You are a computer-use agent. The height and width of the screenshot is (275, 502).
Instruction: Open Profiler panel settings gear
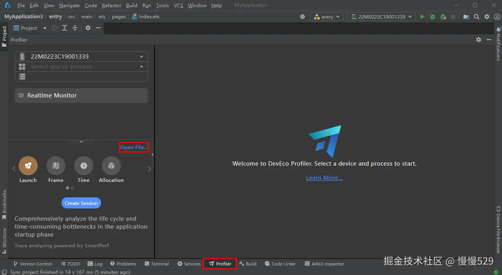pyautogui.click(x=479, y=40)
